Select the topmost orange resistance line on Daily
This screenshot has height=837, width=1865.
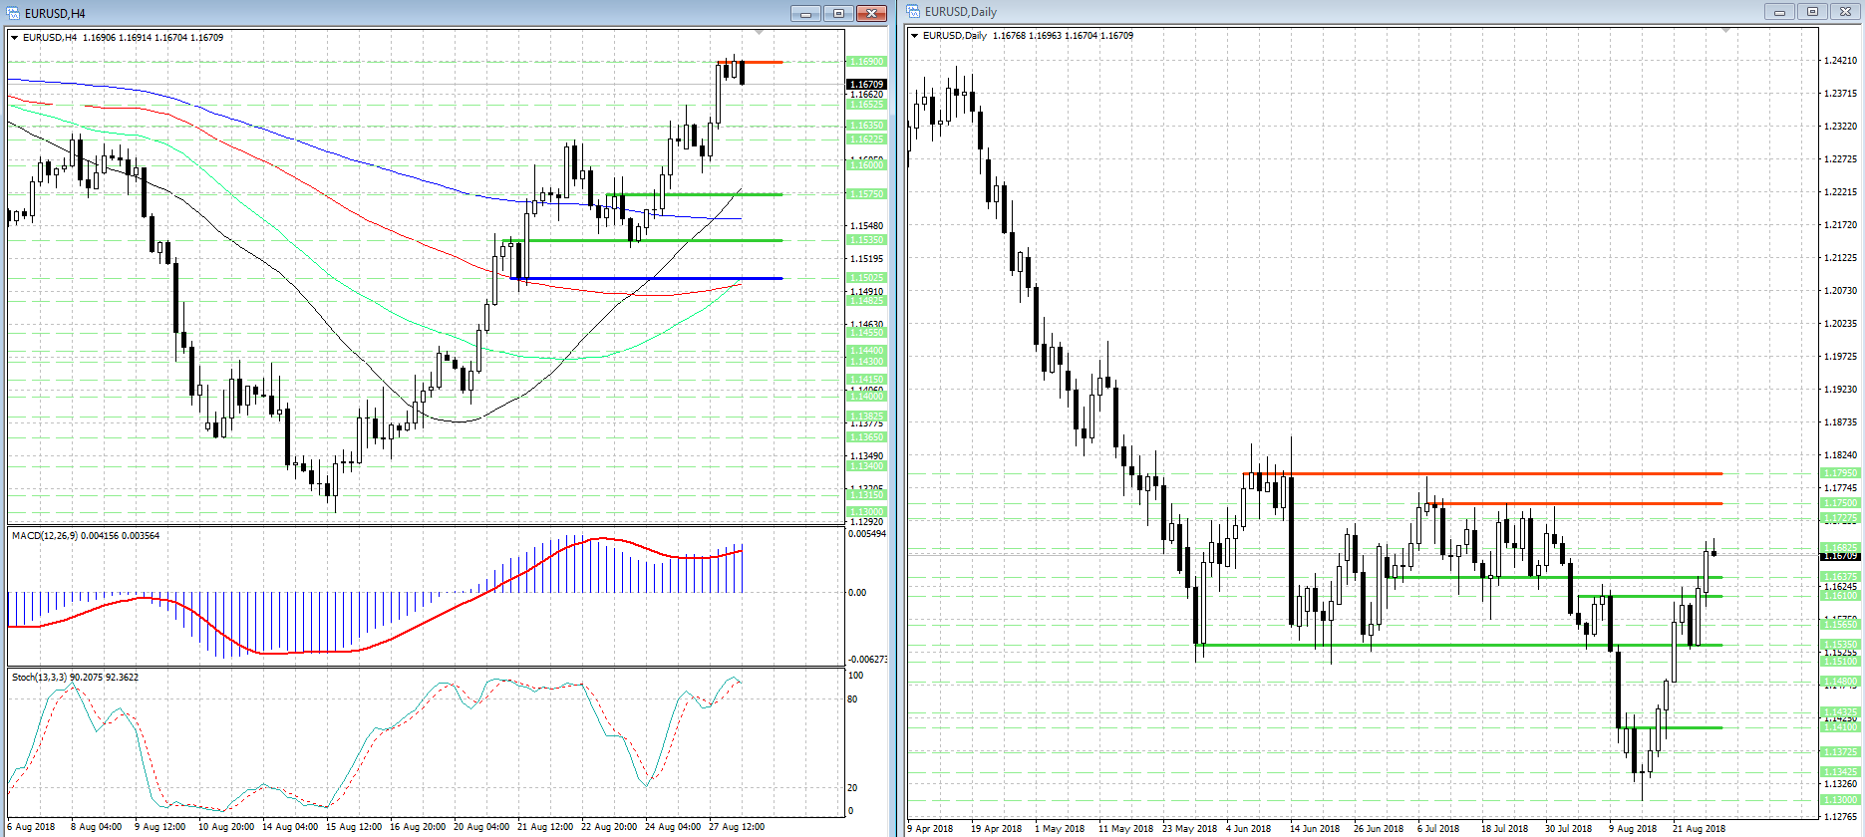point(1495,473)
